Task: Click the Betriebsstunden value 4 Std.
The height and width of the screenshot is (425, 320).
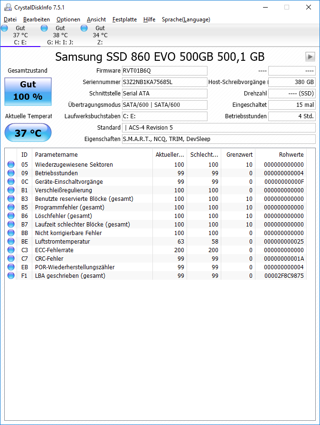Action: [292, 116]
